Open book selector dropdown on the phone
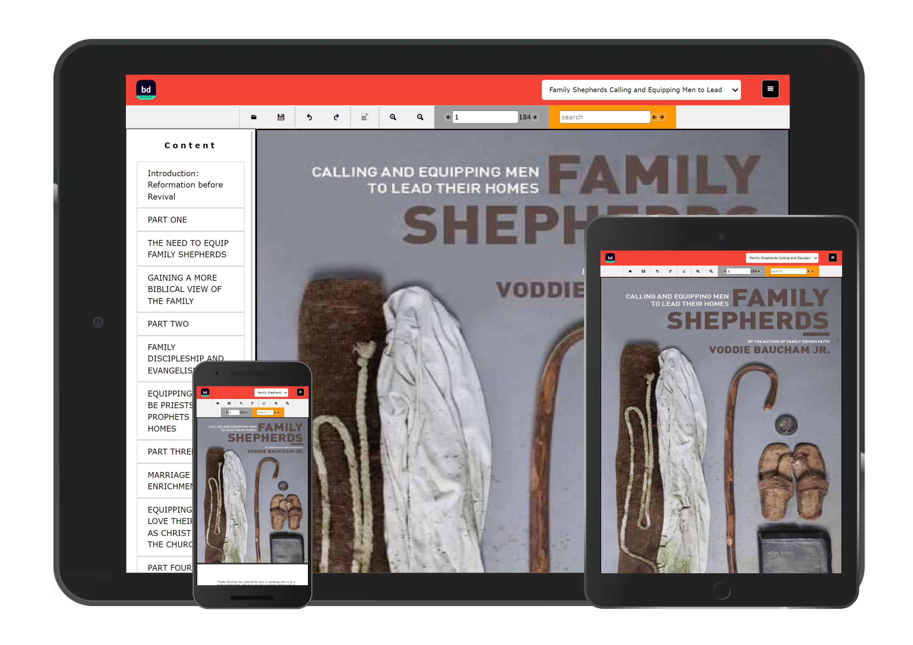Image resolution: width=913 pixels, height=645 pixels. coord(271,393)
